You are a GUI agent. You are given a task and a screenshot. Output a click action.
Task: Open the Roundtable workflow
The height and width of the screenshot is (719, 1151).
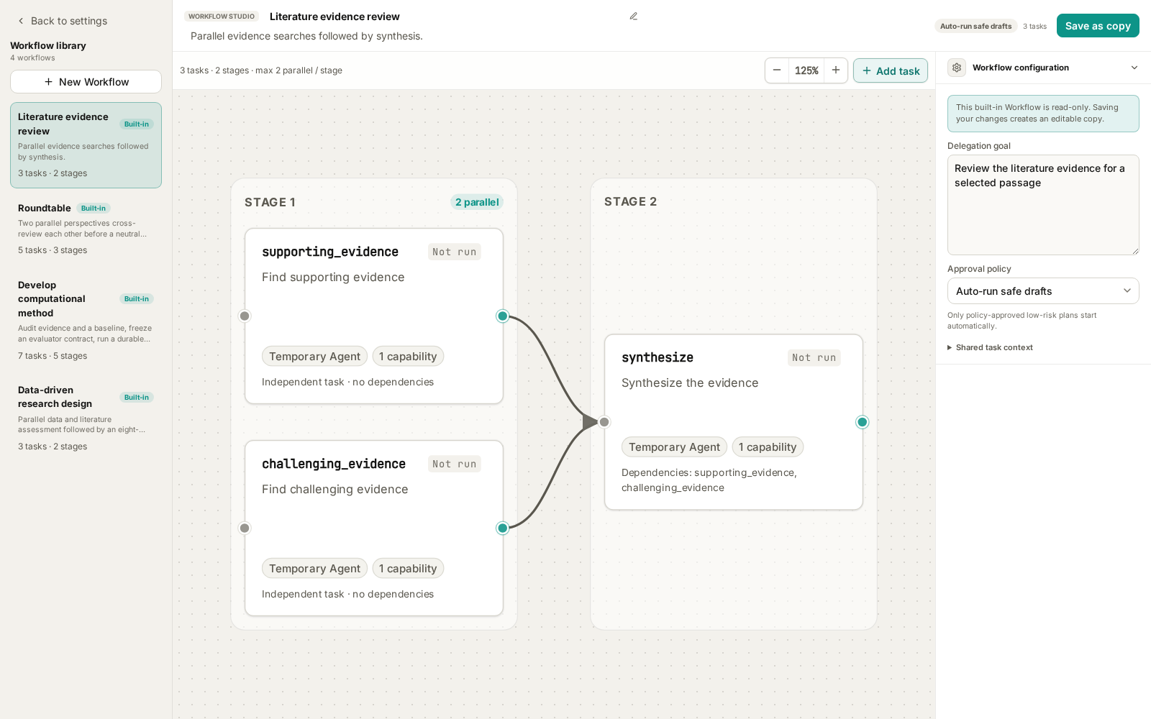point(86,229)
